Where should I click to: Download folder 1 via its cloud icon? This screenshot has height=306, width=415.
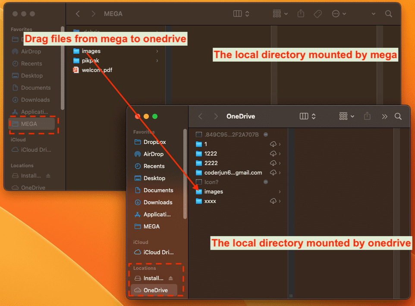(273, 144)
